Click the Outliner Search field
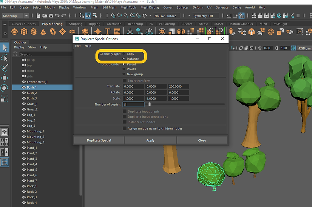The width and height of the screenshot is (312, 207). pos(46,54)
